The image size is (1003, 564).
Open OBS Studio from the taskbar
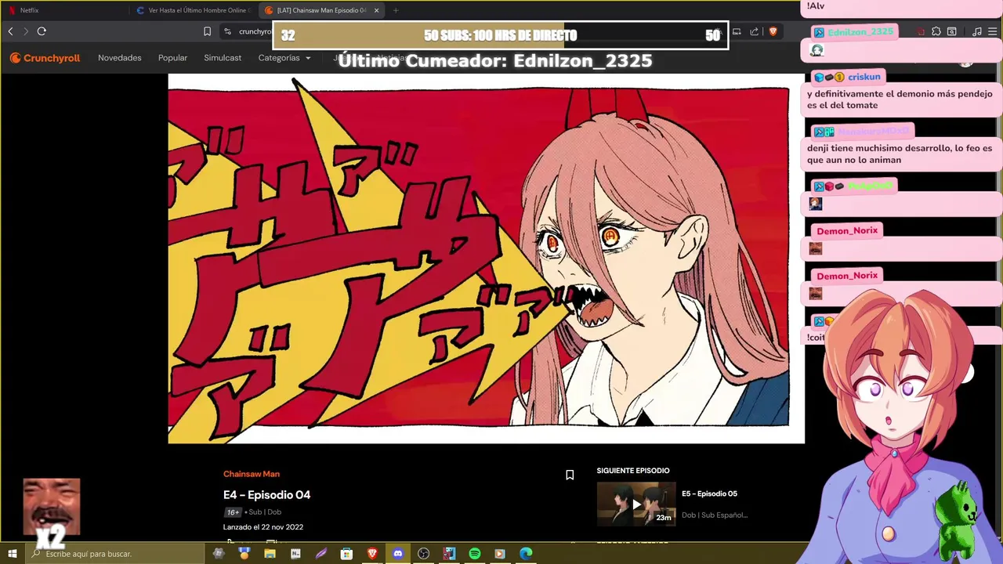(424, 554)
